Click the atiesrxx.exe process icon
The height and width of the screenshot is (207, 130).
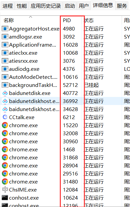pyautogui.click(x=5, y=61)
